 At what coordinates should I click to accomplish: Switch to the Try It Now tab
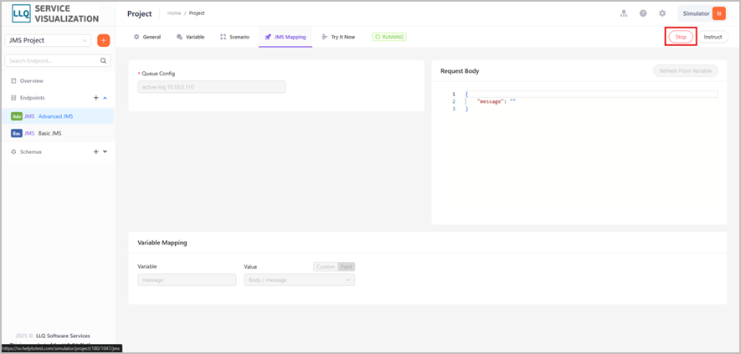[338, 37]
